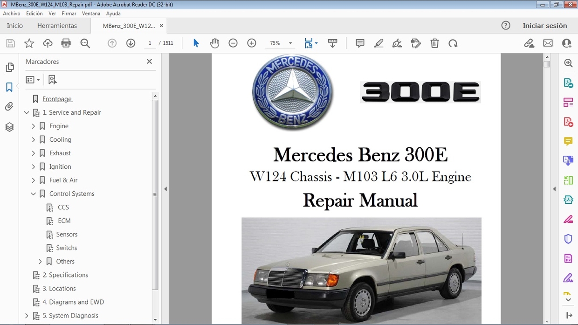Viewport: 578px width, 325px height.
Task: Open the 4. Diagrams and EWD bookmark
Action: [73, 302]
